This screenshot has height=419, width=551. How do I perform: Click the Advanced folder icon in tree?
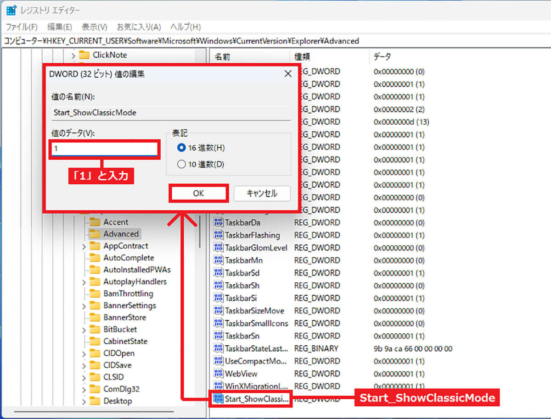(95, 234)
